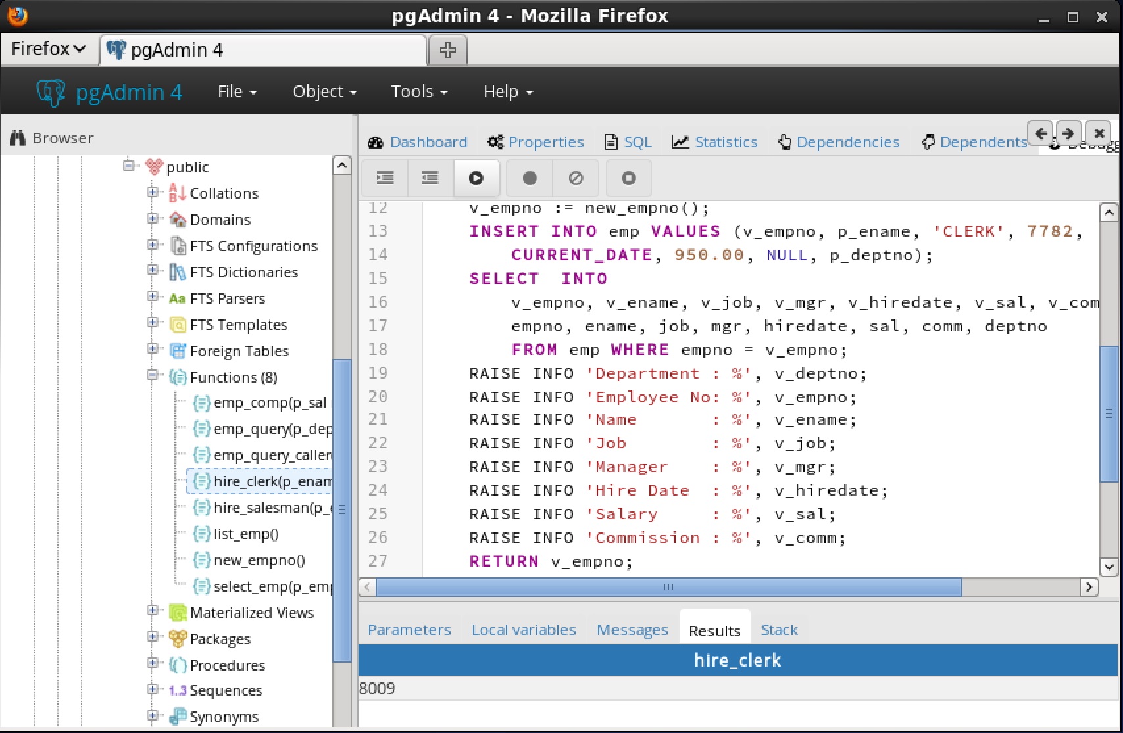Select the list_emp() function
1123x733 pixels.
[245, 534]
